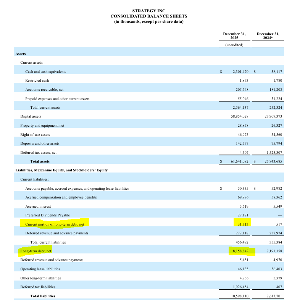Image resolution: width=292 pixels, height=300 pixels.
Task: Select the digital assets value 58,854,028
Action: point(240,116)
